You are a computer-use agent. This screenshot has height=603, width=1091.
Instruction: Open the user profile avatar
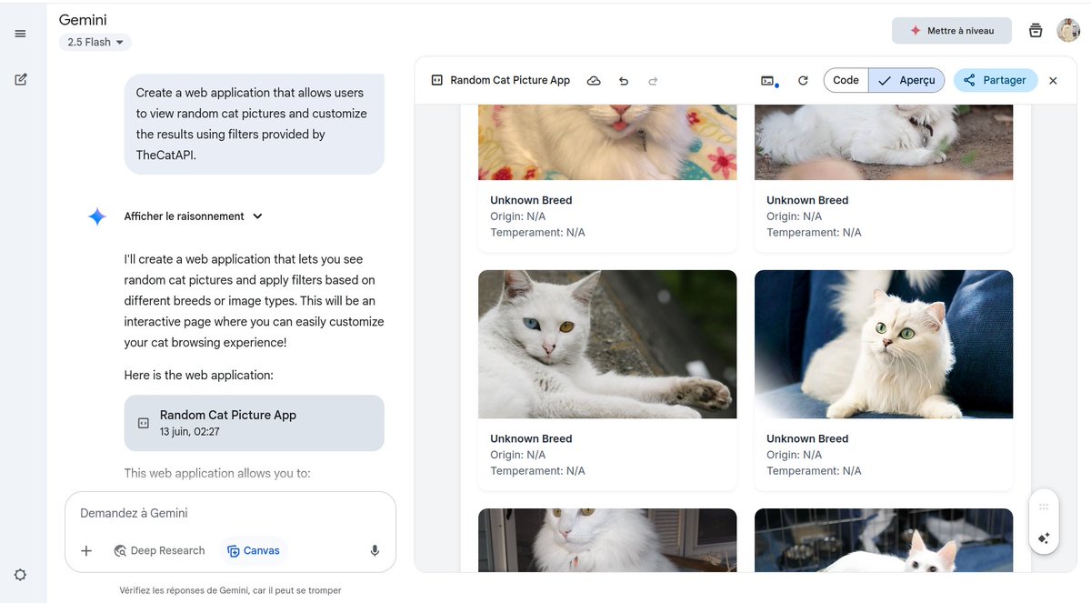pyautogui.click(x=1068, y=30)
